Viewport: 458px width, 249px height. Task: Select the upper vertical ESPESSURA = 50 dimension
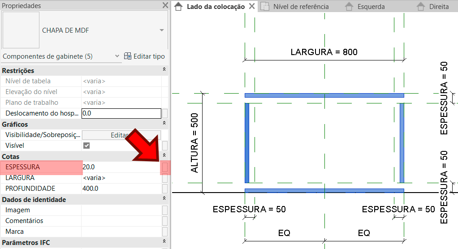coord(444,98)
